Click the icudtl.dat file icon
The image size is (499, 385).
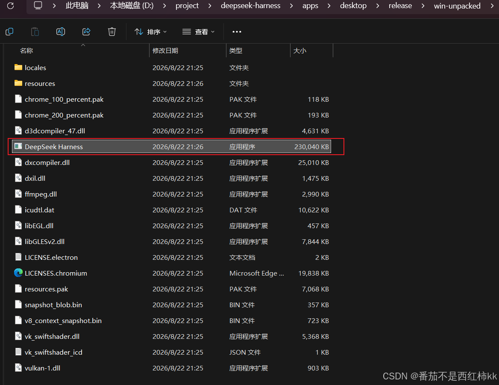click(18, 210)
